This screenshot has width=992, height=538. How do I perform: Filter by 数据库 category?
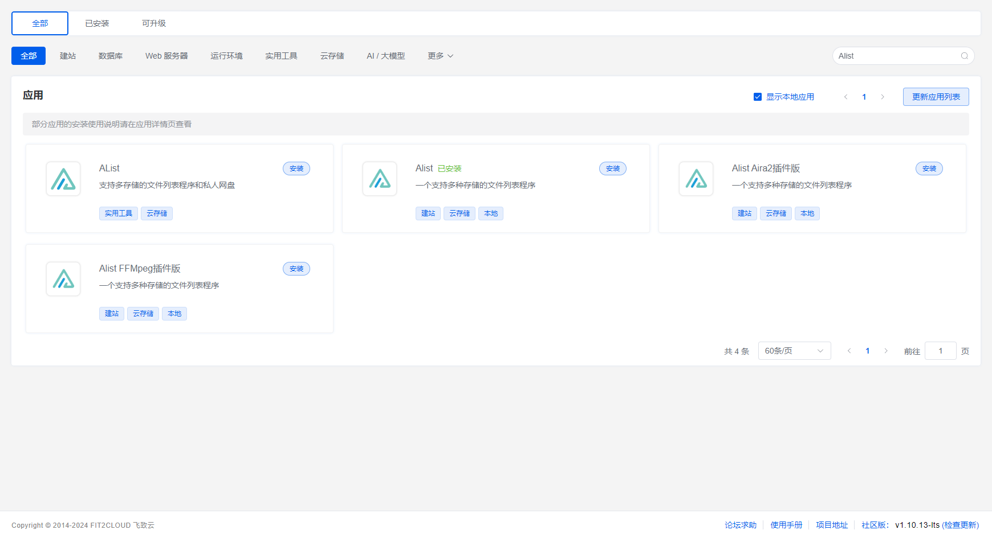coord(111,56)
